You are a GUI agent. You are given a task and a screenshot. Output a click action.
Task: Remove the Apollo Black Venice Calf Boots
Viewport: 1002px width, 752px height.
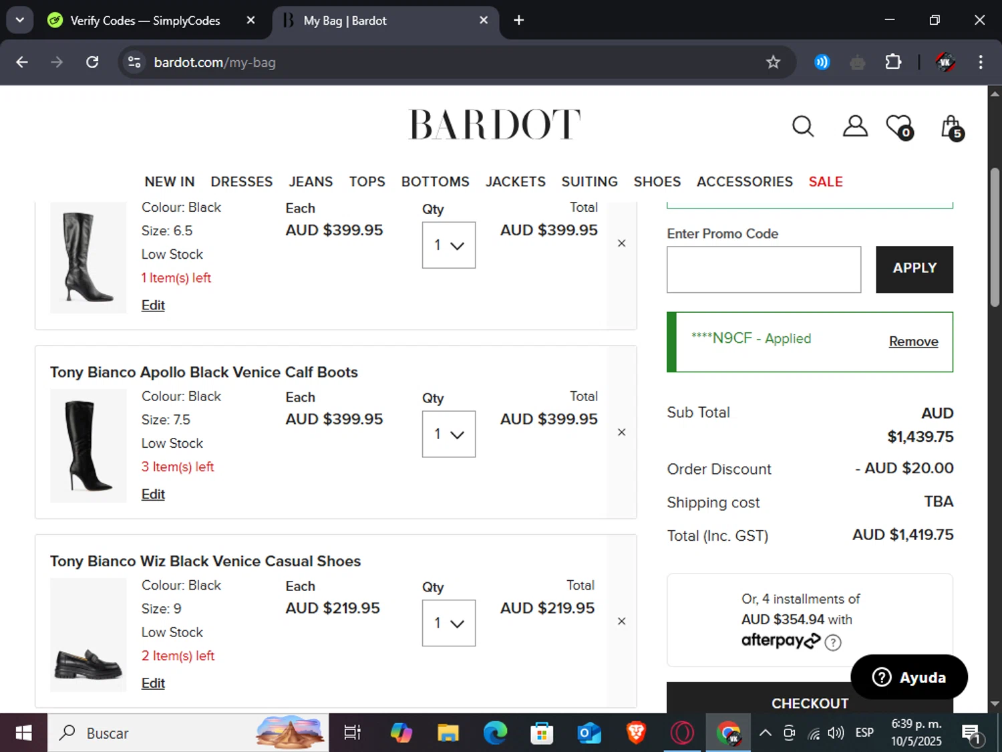(622, 432)
